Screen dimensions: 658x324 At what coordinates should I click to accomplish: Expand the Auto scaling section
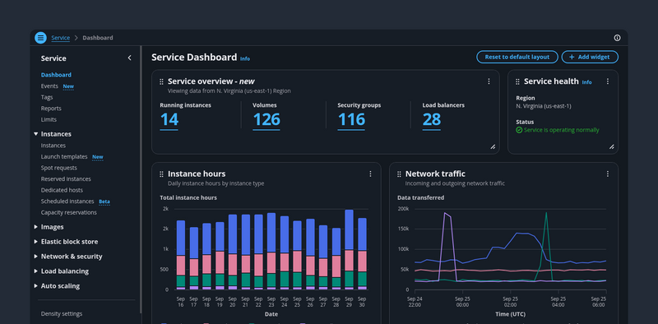tap(35, 286)
